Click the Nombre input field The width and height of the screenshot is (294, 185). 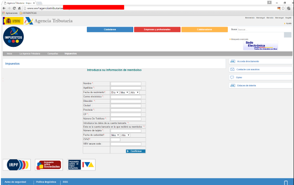pyautogui.click(x=126, y=84)
